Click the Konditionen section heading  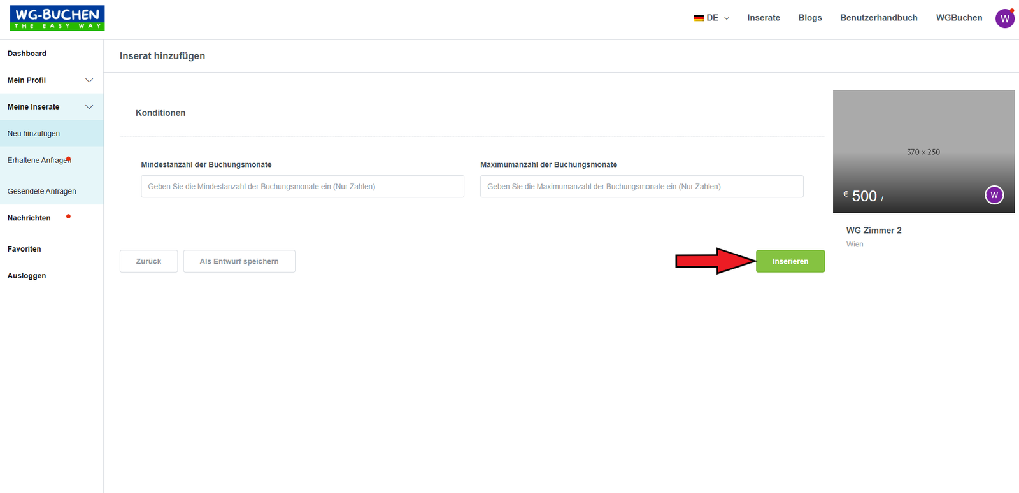[160, 113]
